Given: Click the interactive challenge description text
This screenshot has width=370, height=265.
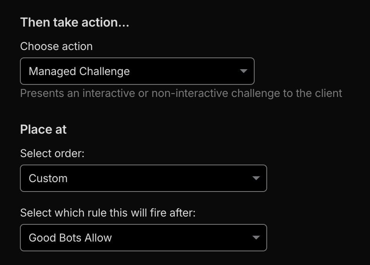Looking at the screenshot, I should (181, 93).
